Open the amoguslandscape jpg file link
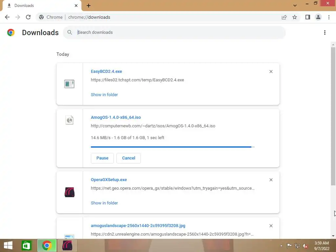Image resolution: width=336 pixels, height=252 pixels. pyautogui.click(x=138, y=226)
